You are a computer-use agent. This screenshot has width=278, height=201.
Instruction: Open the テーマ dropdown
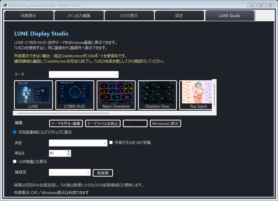coord(84,75)
